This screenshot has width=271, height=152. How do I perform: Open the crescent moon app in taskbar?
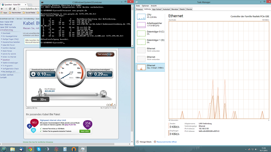(x=48, y=149)
